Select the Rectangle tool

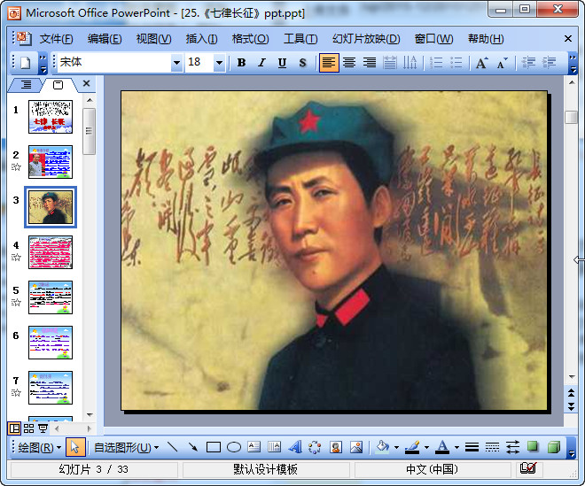(x=214, y=447)
